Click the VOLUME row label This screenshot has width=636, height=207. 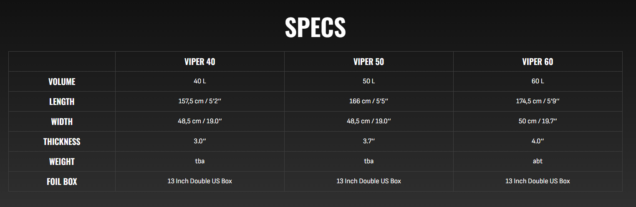point(62,82)
